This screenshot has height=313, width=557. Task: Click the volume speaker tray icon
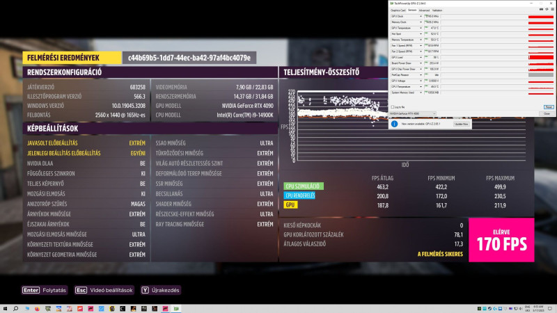pyautogui.click(x=521, y=309)
